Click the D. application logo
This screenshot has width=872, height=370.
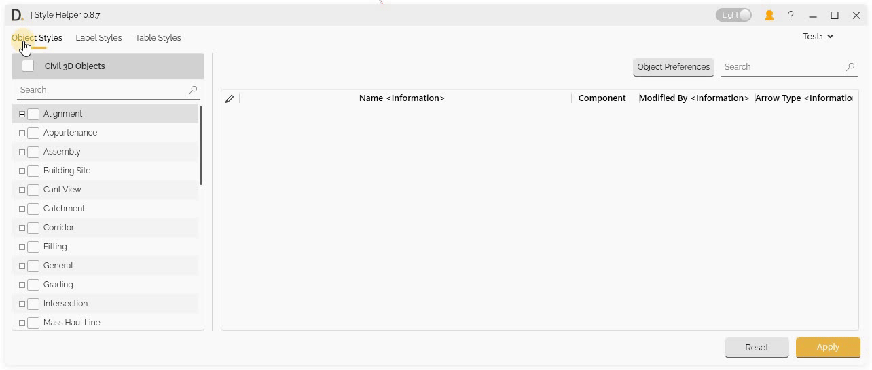click(x=17, y=15)
